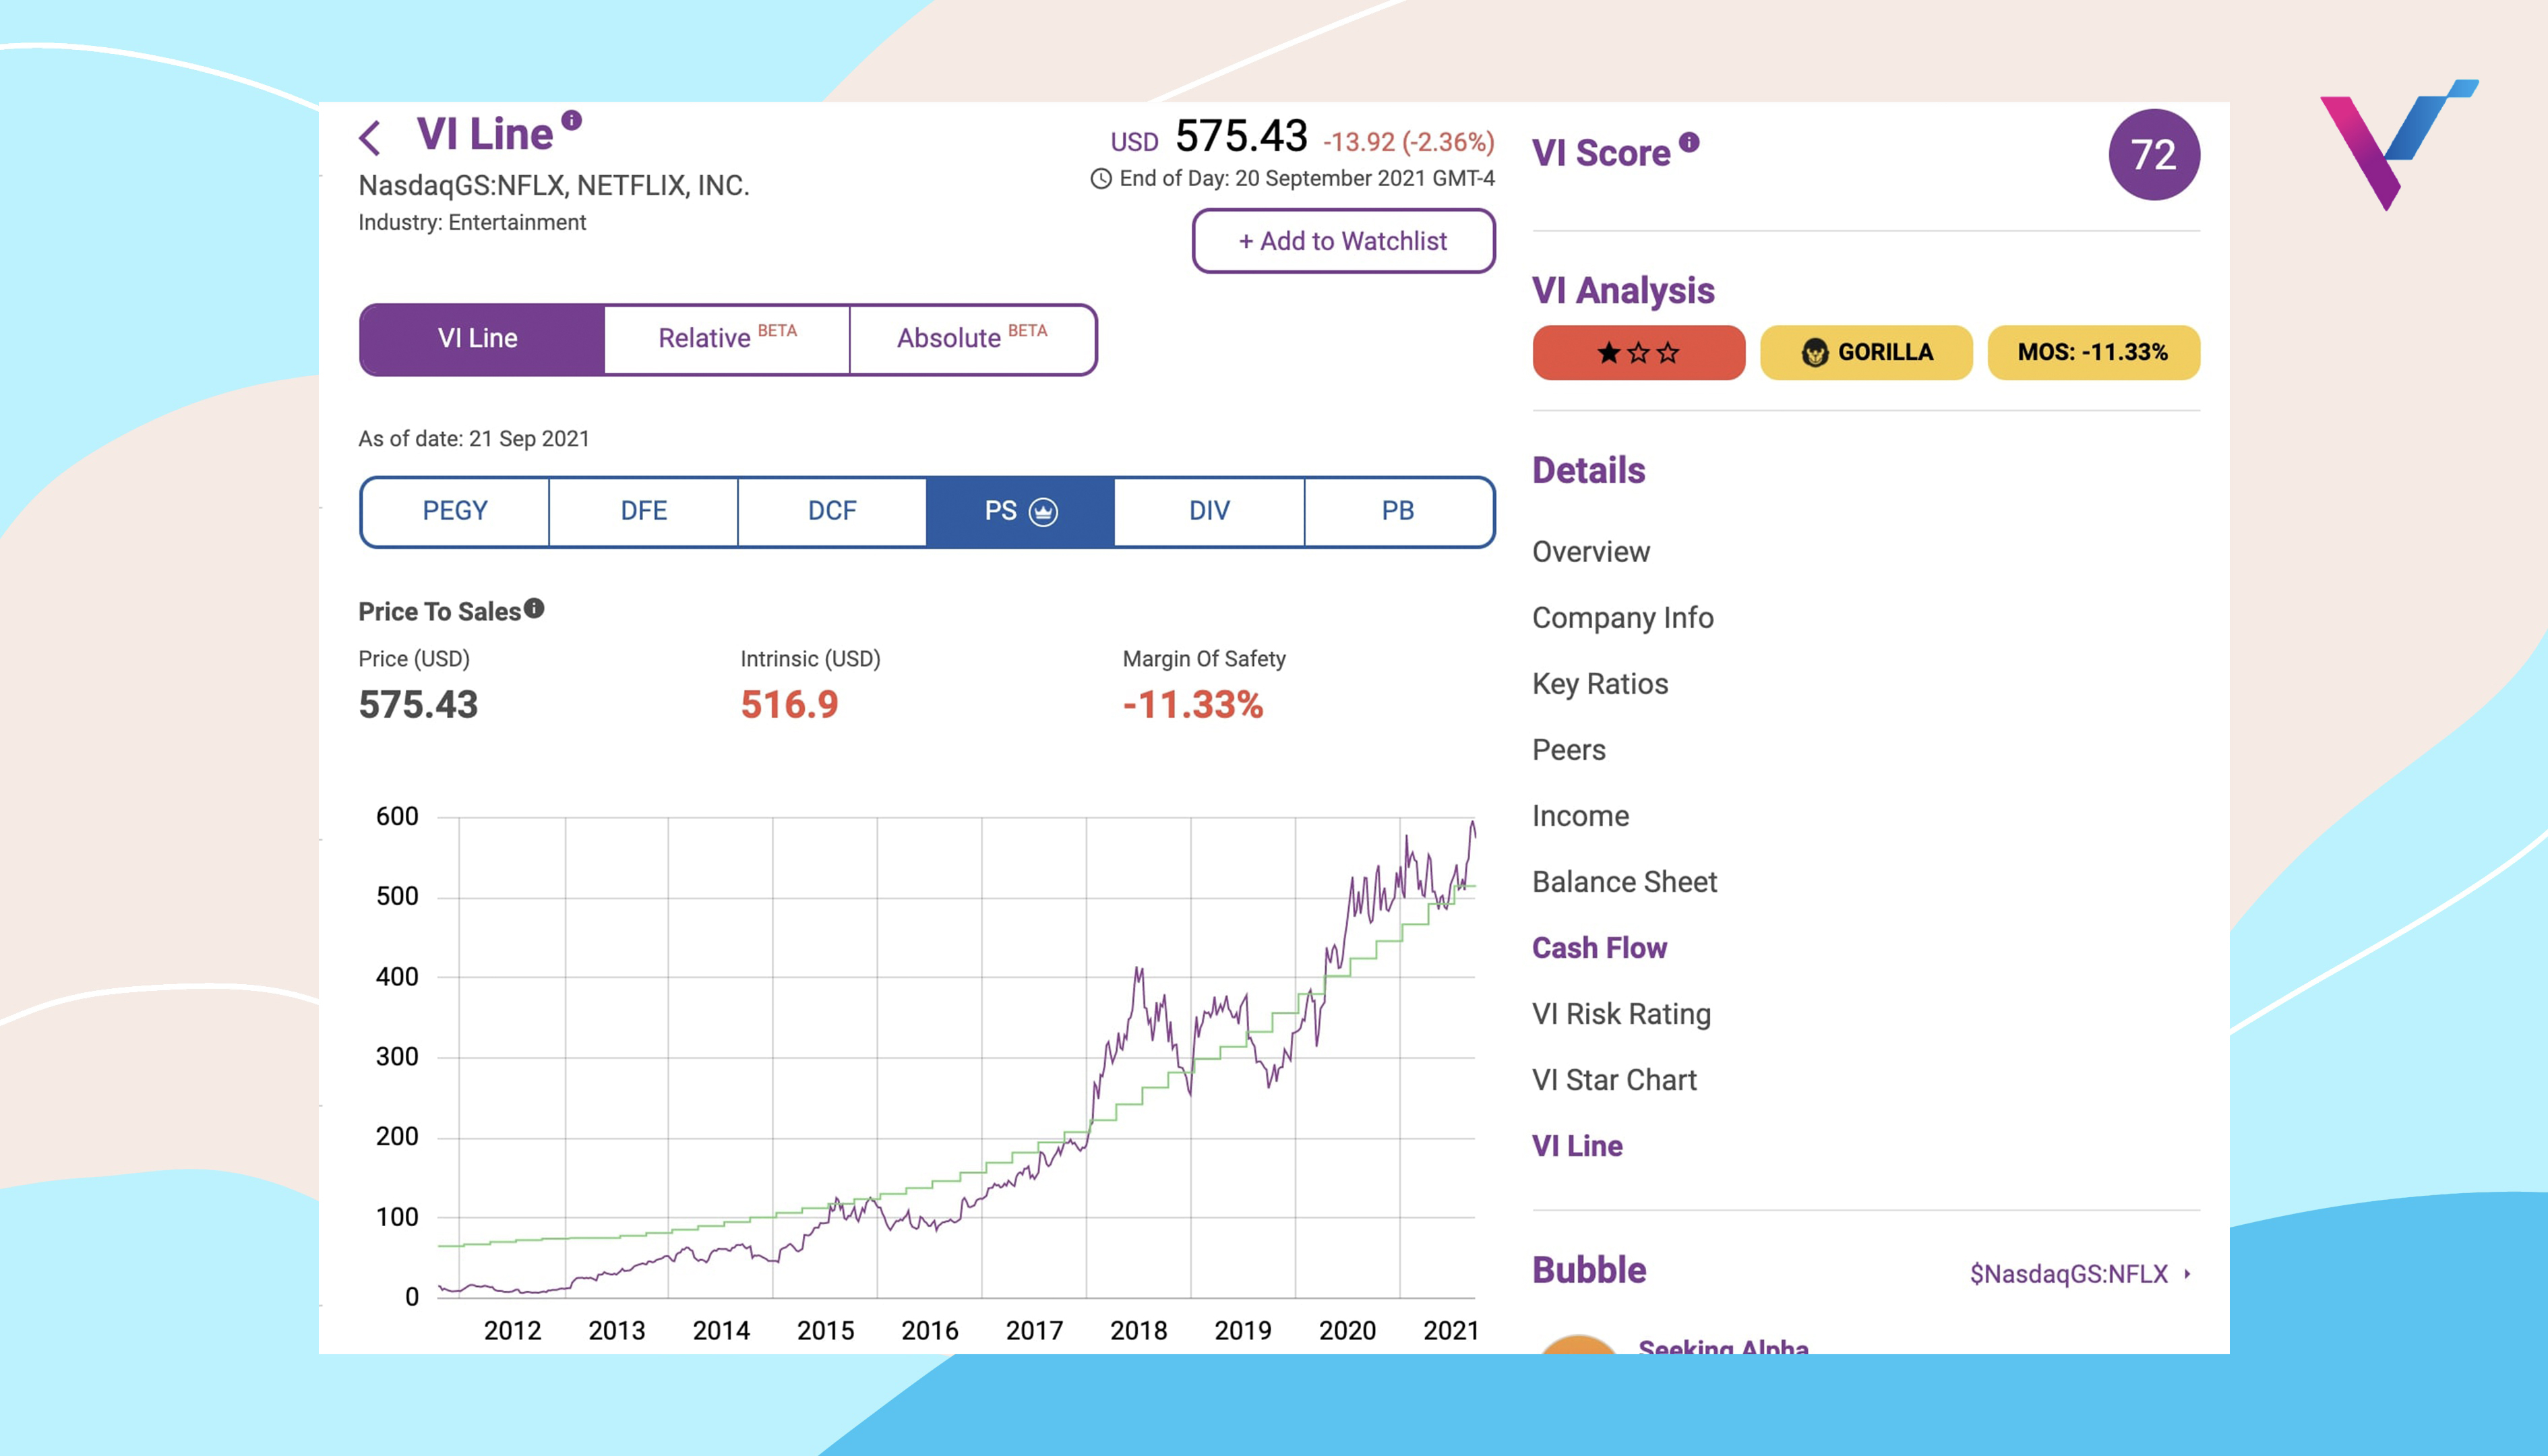Click the 2012 label on chart axis
2548x1456 pixels.
pos(512,1331)
